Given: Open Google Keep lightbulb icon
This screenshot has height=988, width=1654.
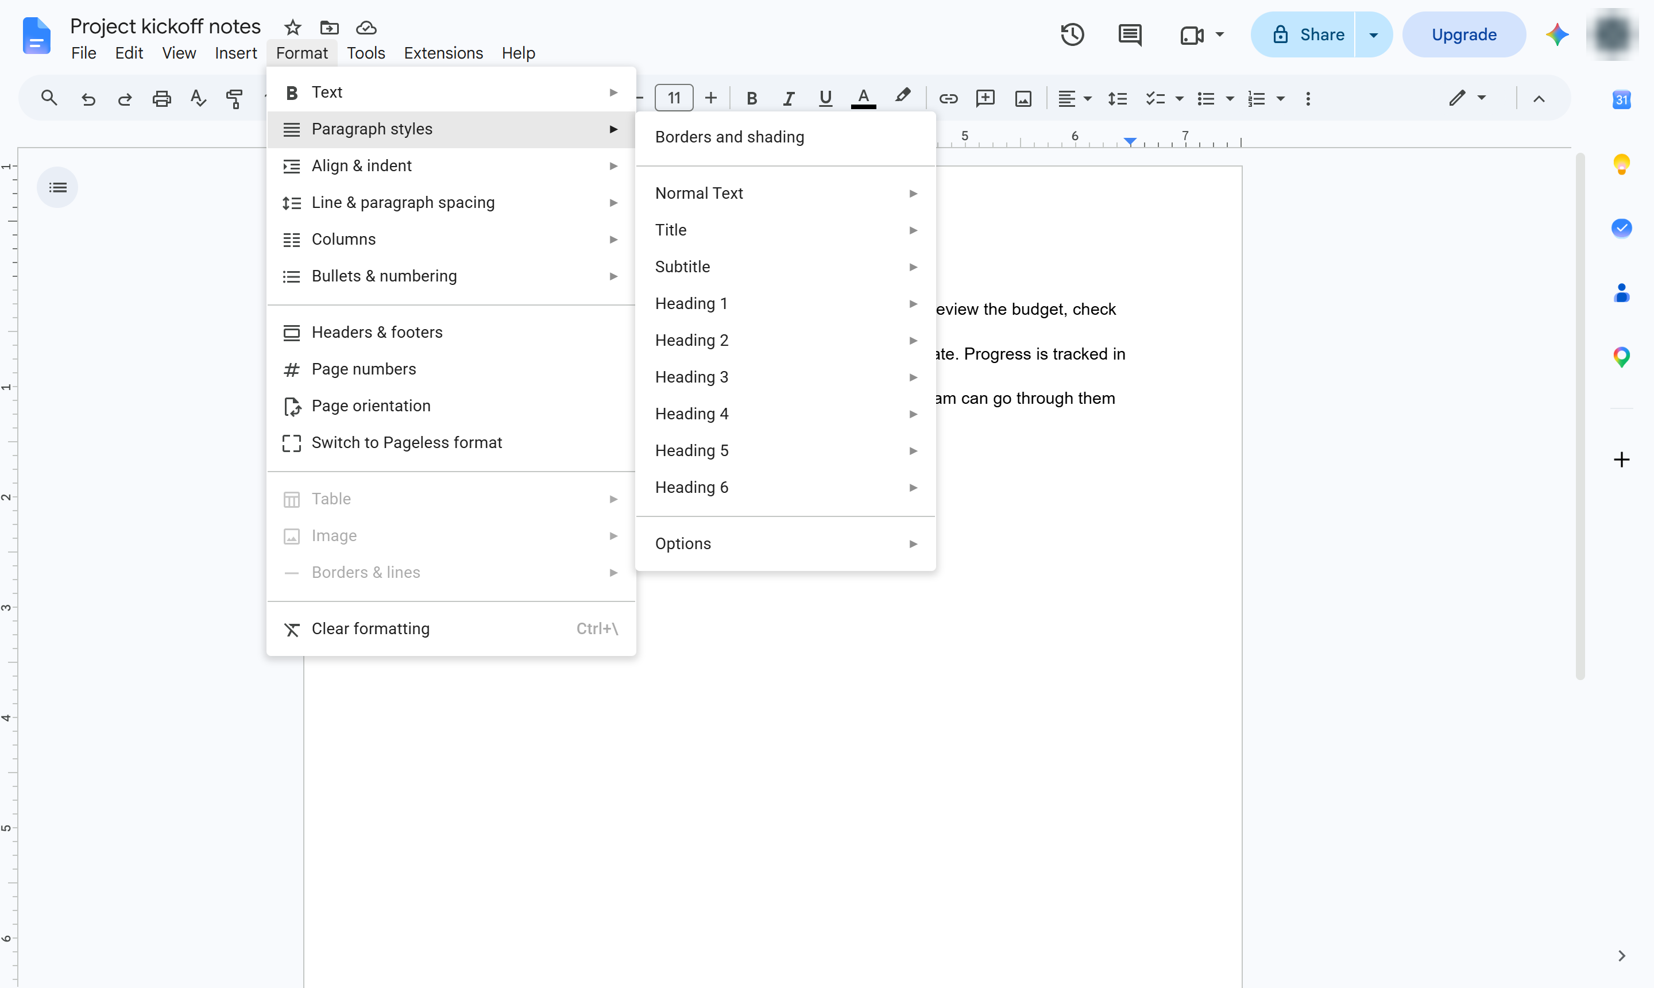Looking at the screenshot, I should point(1621,164).
